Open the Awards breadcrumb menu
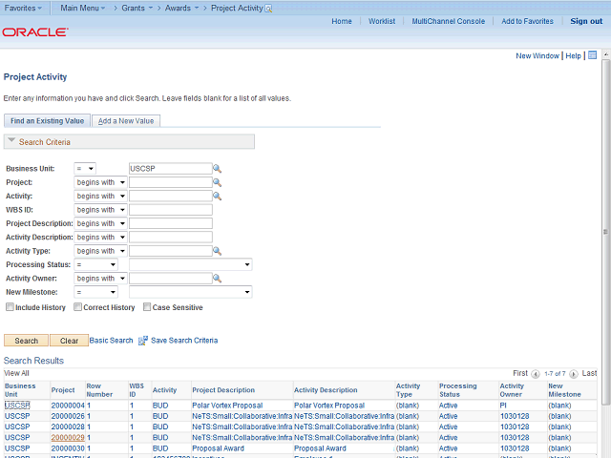Viewport: 611px width, 458px height. 181,9
